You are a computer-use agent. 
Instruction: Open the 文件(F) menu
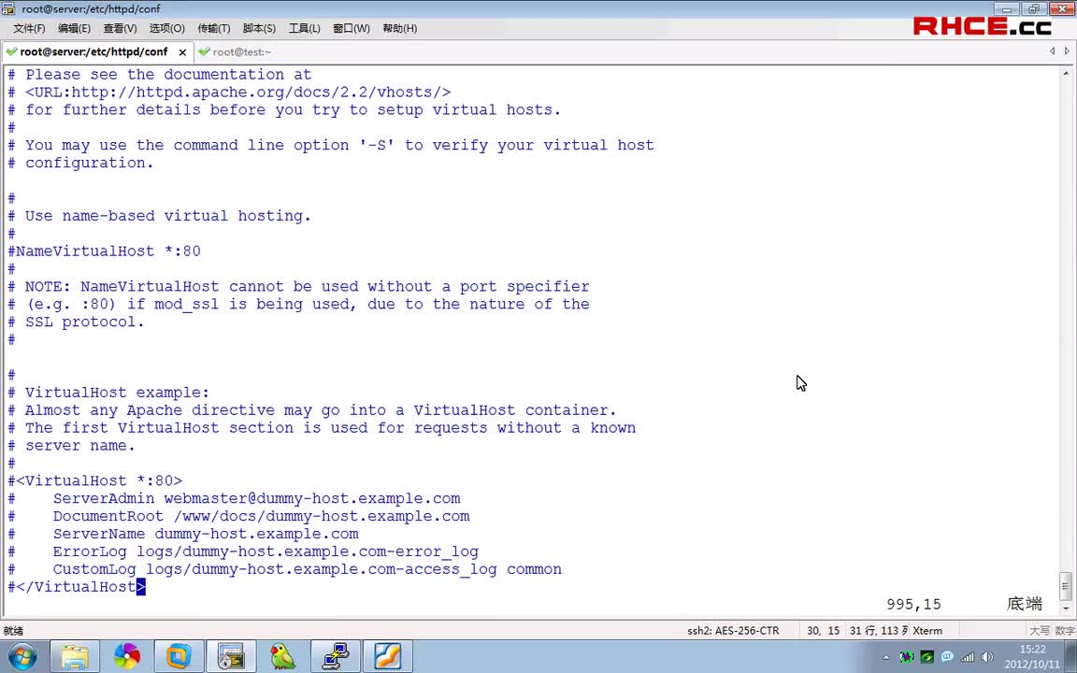[29, 28]
